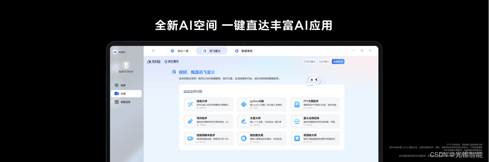The width and height of the screenshot is (489, 162).
Task: Open the 短视频脚本助手 card title
Action: (x=206, y=135)
